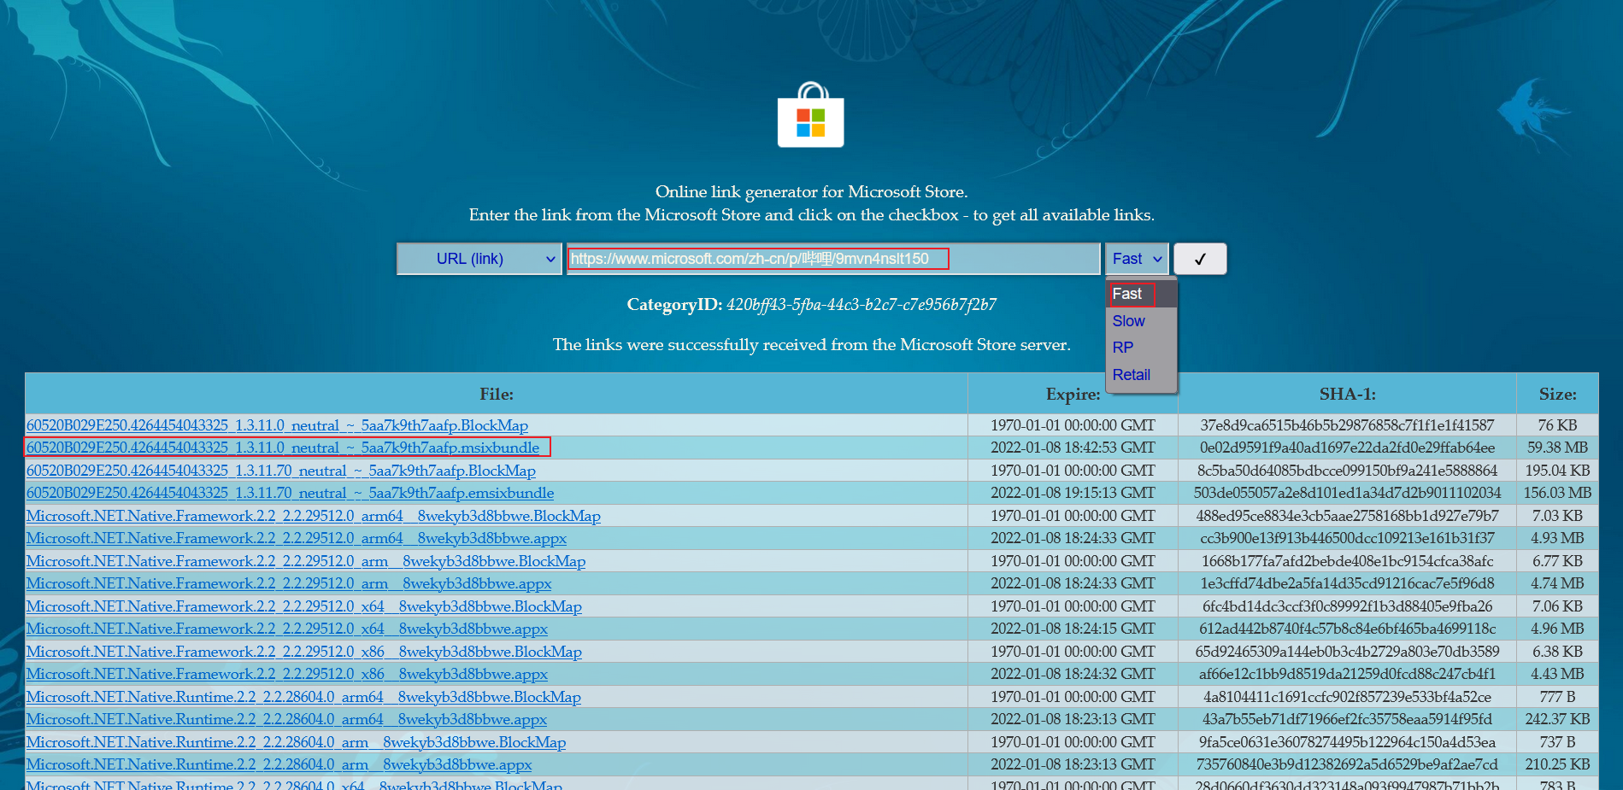Open NET.Native.Framework.2.2 arm64 appx link
The height and width of the screenshot is (790, 1623).
coord(297,538)
